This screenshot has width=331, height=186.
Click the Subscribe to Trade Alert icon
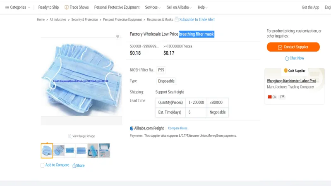coord(177,19)
